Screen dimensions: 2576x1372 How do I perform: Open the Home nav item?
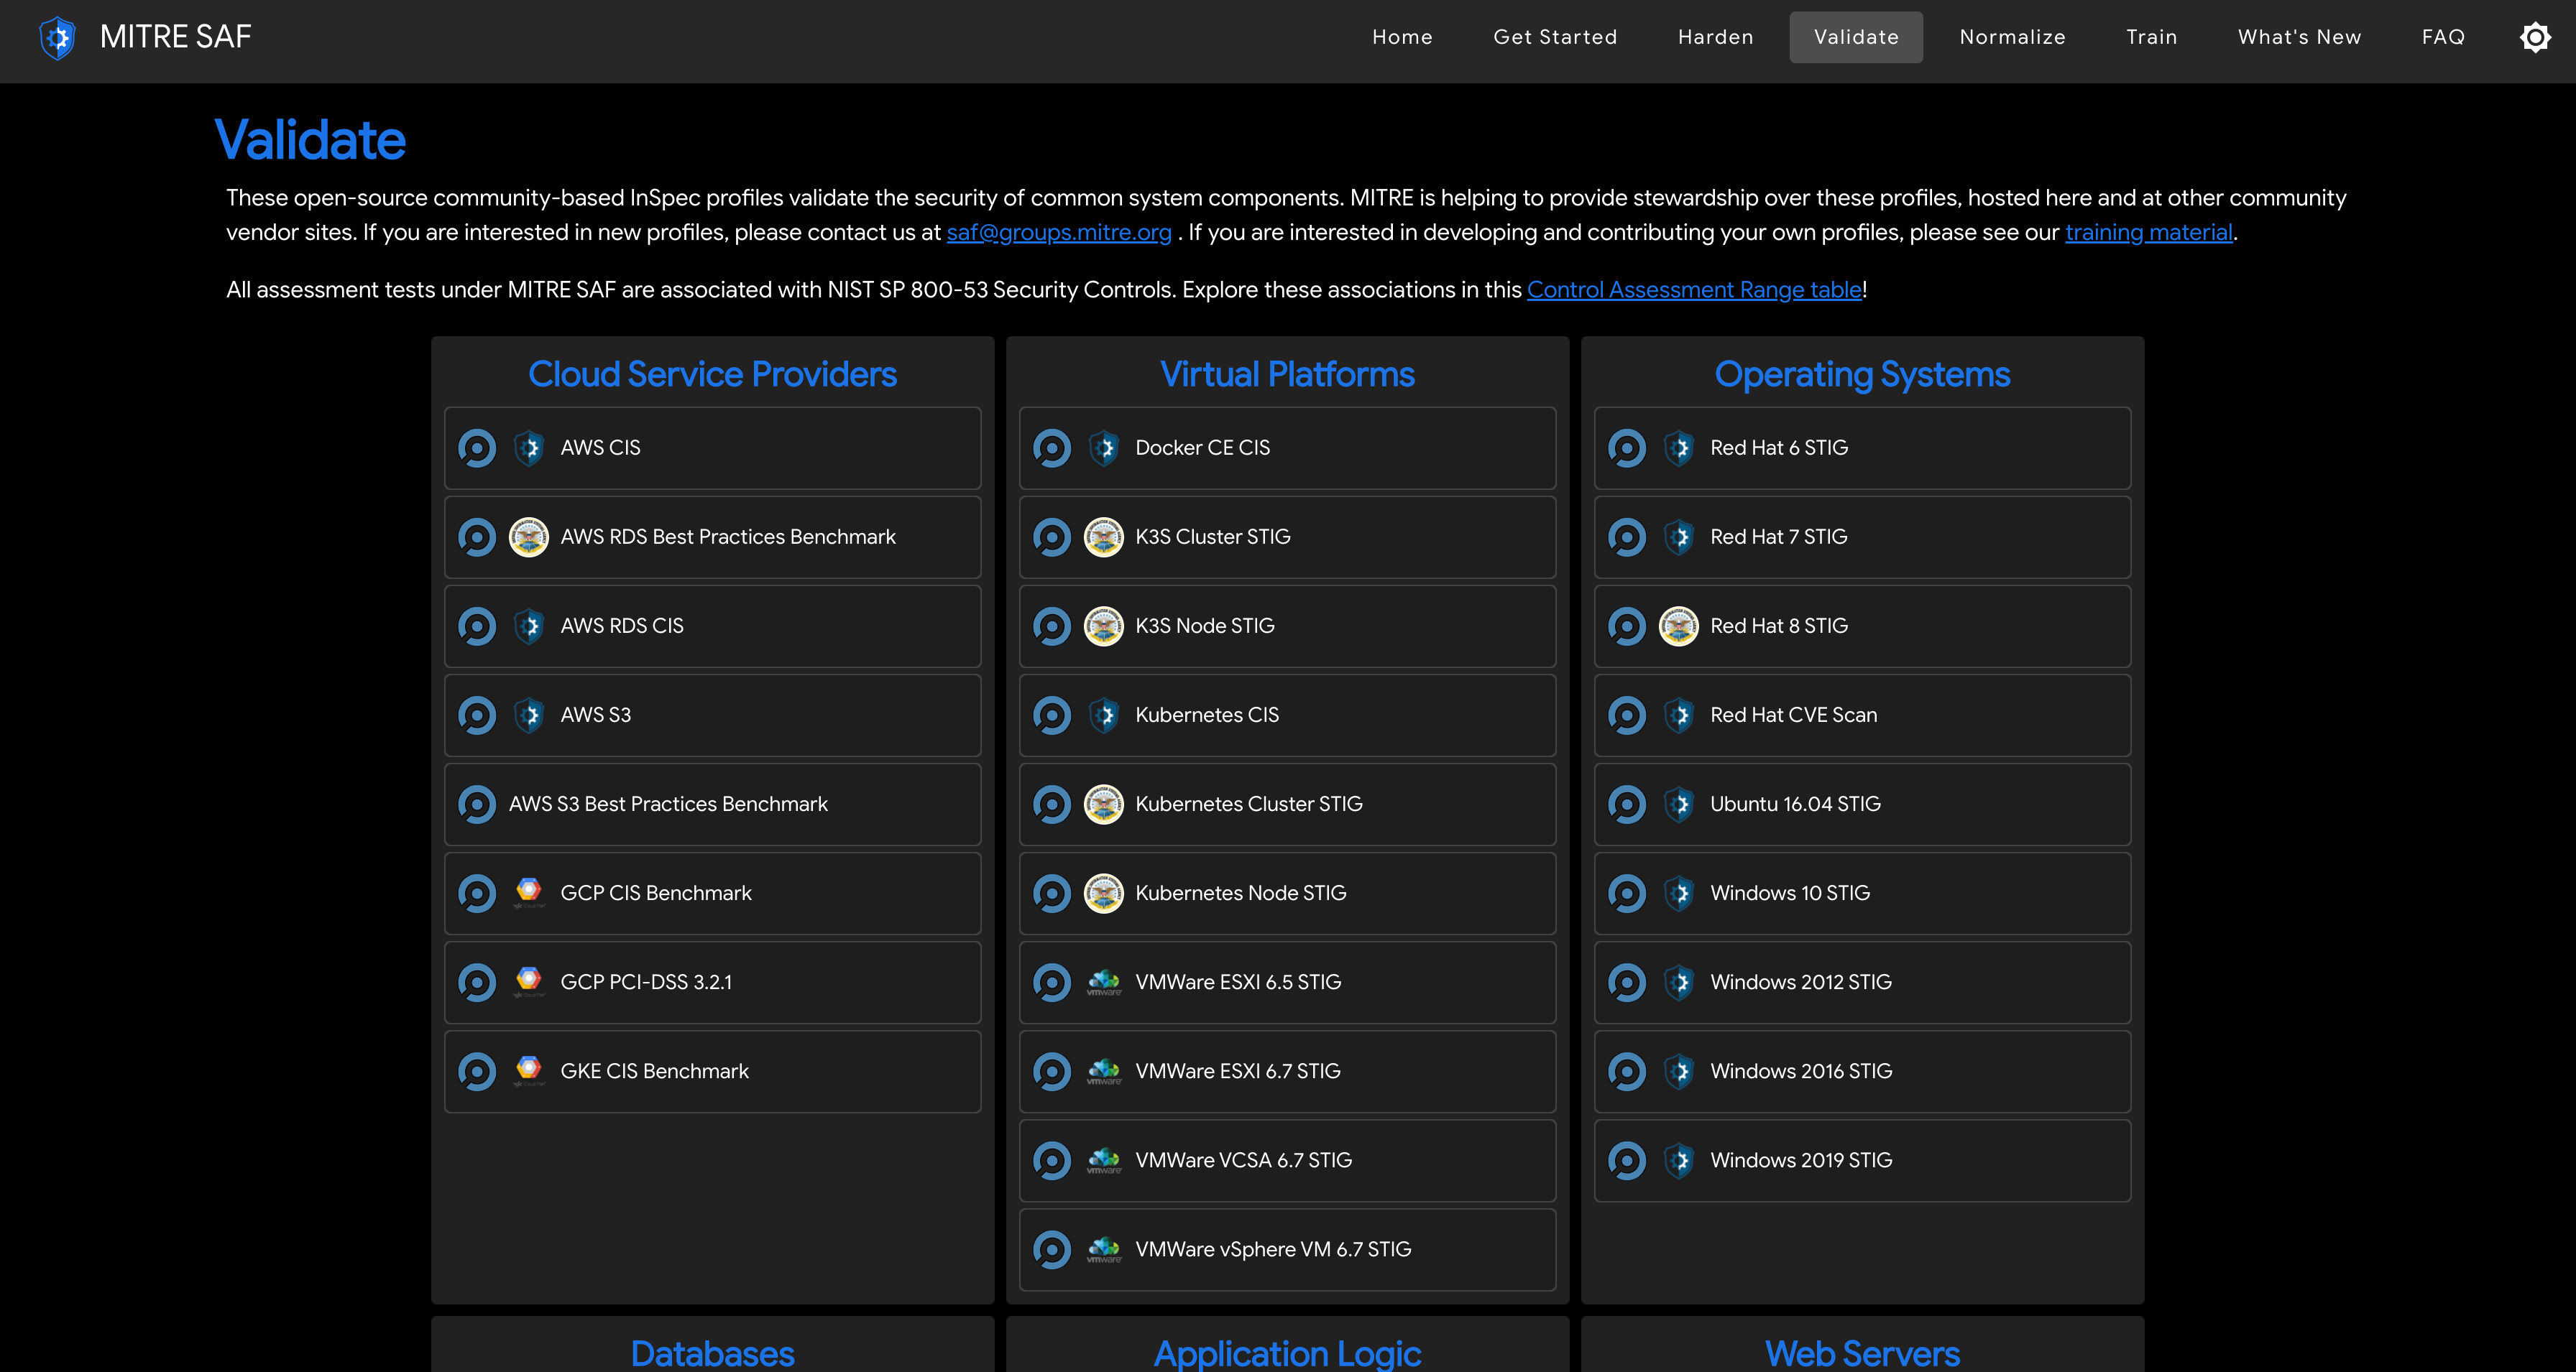(x=1402, y=37)
